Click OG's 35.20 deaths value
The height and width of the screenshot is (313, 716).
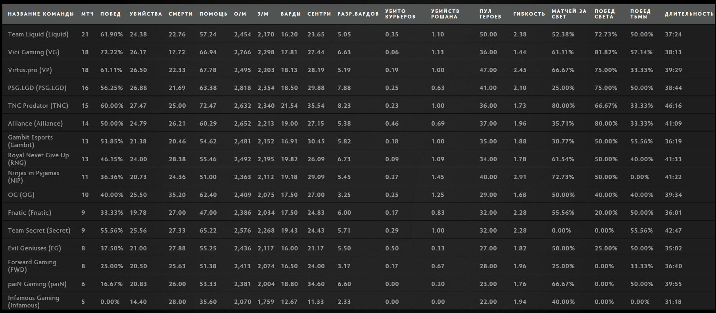click(x=177, y=195)
